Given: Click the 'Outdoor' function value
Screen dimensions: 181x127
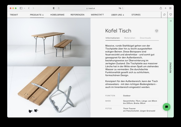Looking at the screenshot, I should pos(127,96).
